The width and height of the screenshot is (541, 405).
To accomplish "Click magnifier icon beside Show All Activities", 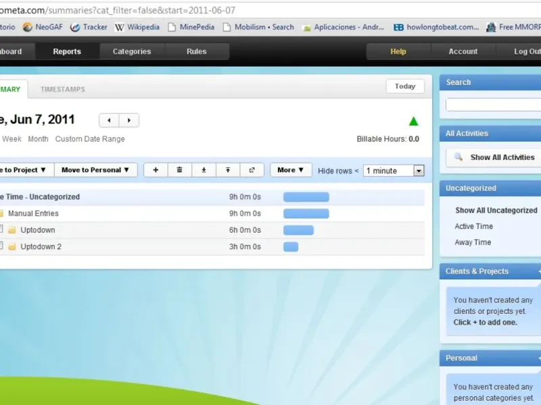I will 458,157.
